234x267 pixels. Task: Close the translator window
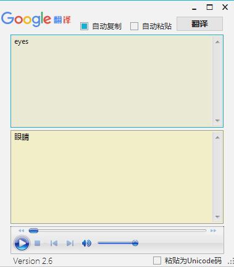tap(225, 7)
